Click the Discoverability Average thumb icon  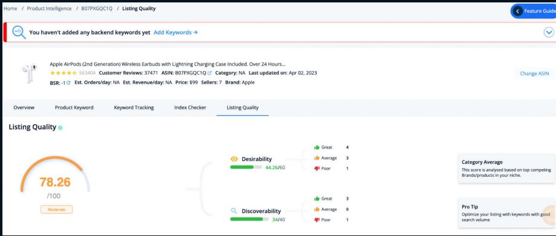tap(317, 209)
